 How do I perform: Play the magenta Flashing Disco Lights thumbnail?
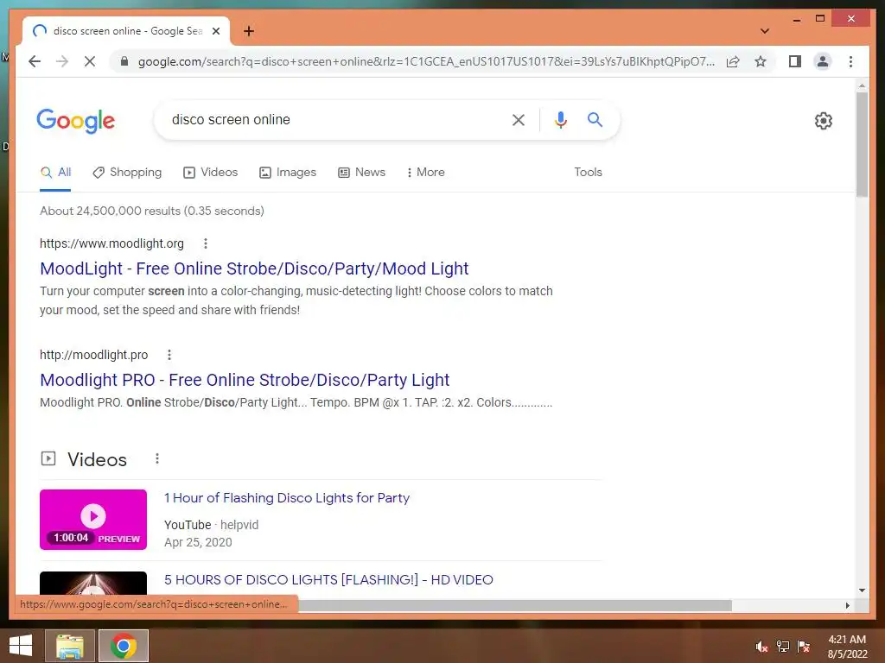click(93, 519)
